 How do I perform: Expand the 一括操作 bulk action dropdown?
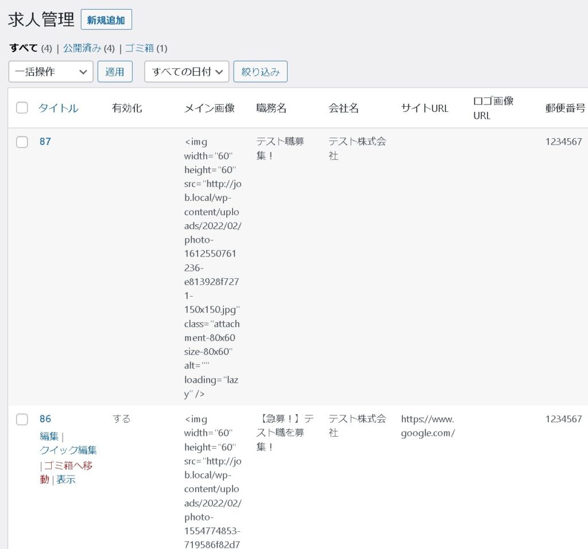51,72
